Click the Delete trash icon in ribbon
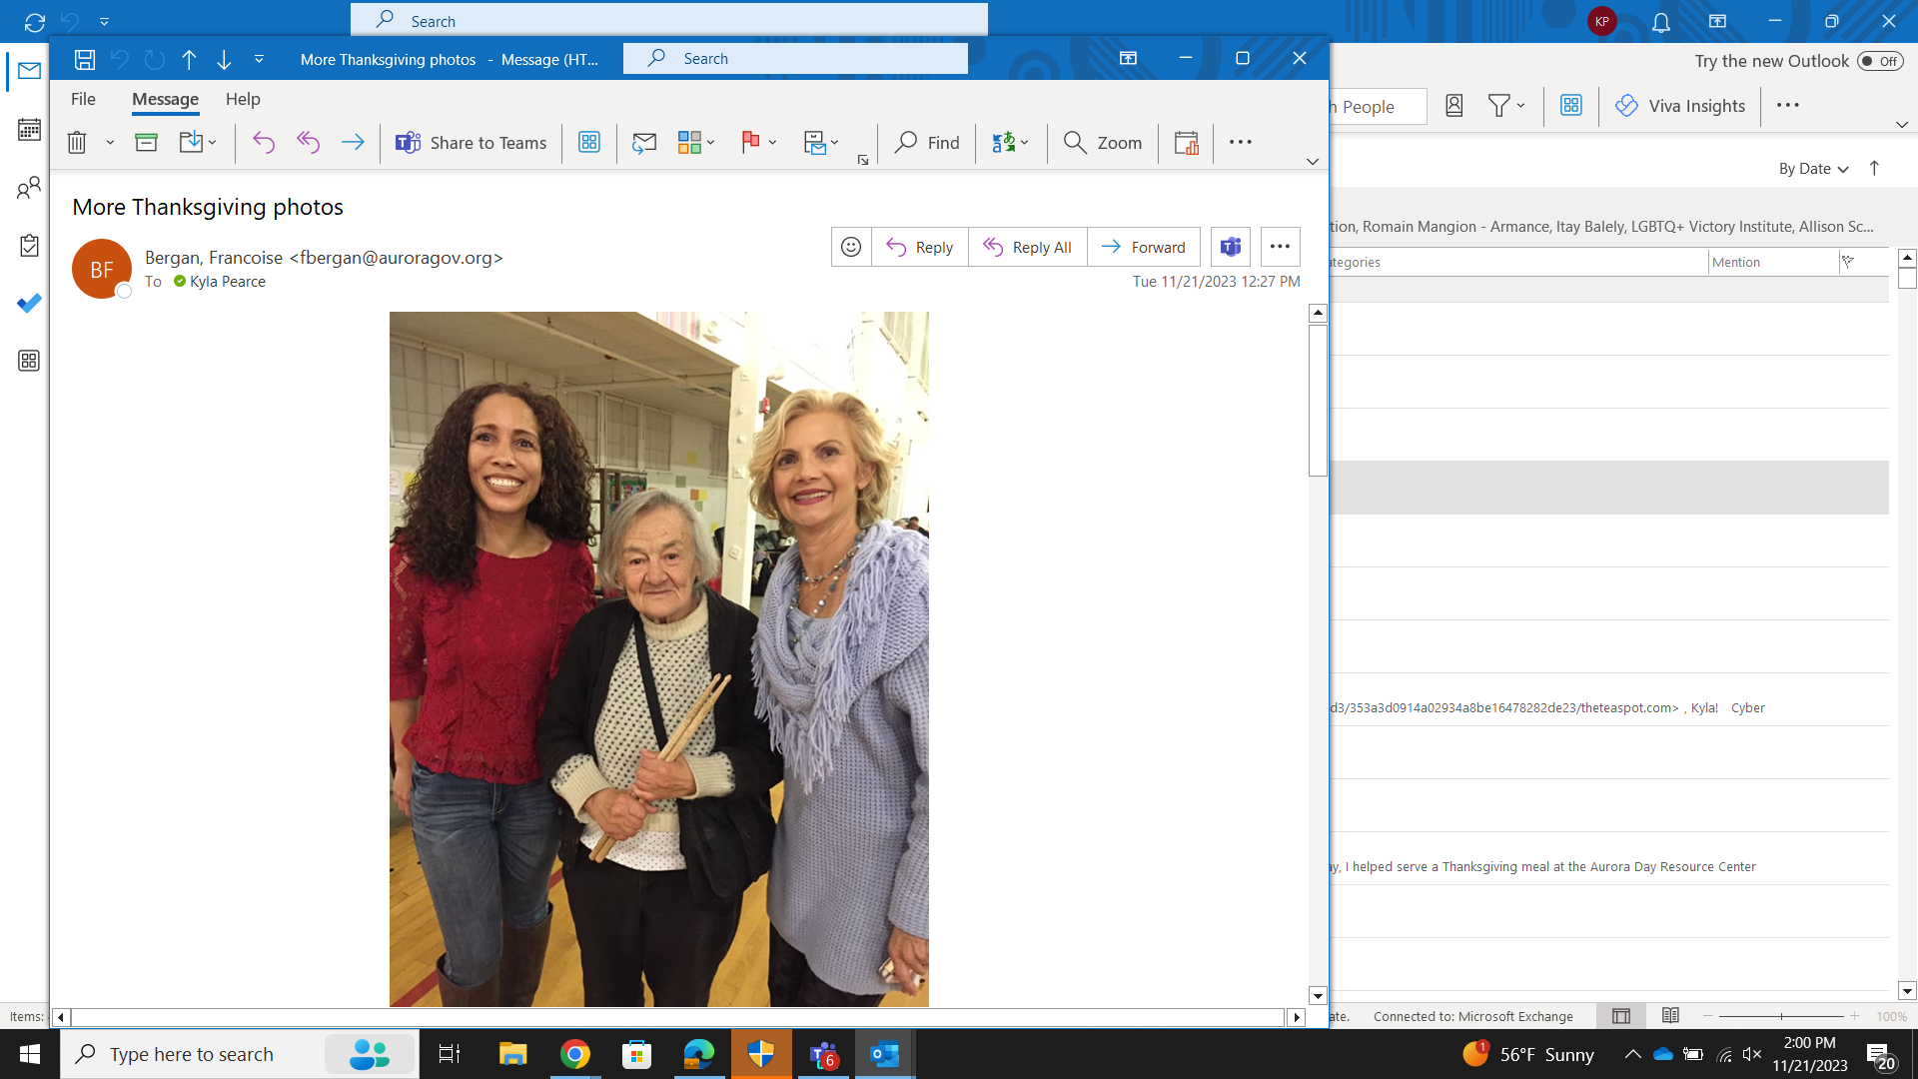Viewport: 1918px width, 1079px height. click(x=77, y=143)
